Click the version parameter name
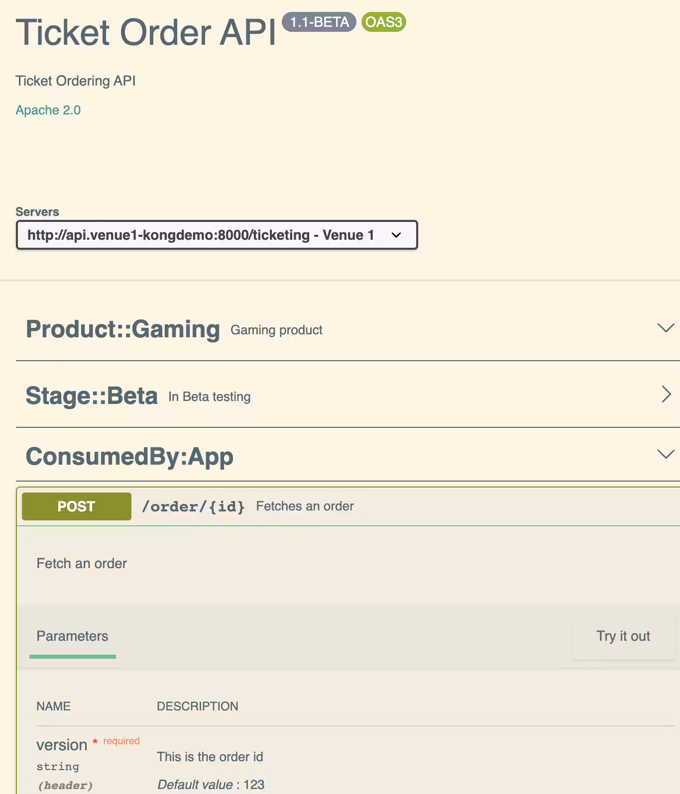 62,745
